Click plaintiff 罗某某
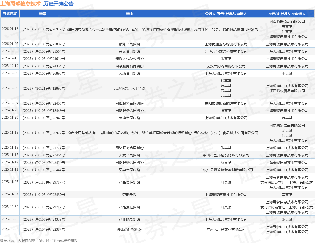 pos(226,91)
